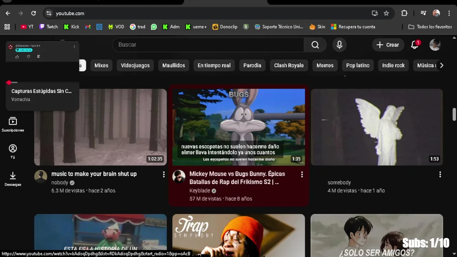457x257 pixels.
Task: Open 'Capturas Estúpidas Sin C...' miniplayer title
Action: point(41,91)
